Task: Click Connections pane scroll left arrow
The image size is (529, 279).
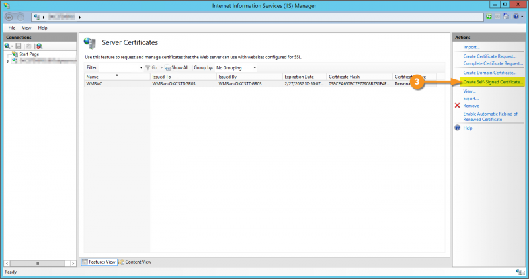Action: (x=7, y=264)
